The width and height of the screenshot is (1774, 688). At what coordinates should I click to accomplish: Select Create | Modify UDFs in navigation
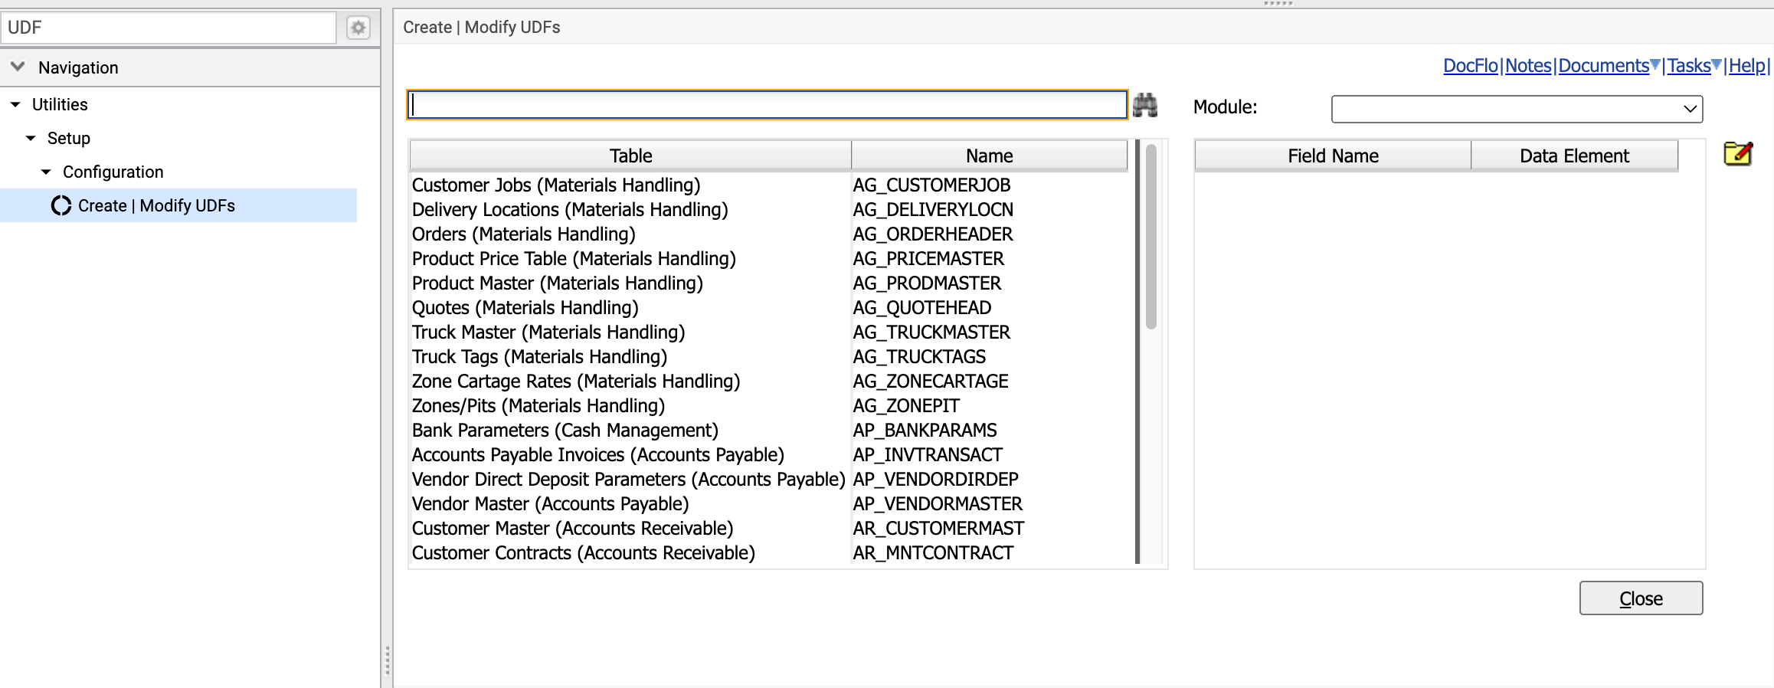click(156, 205)
